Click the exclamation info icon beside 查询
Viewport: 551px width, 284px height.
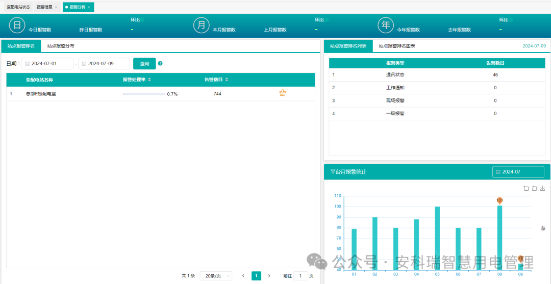[x=160, y=64]
